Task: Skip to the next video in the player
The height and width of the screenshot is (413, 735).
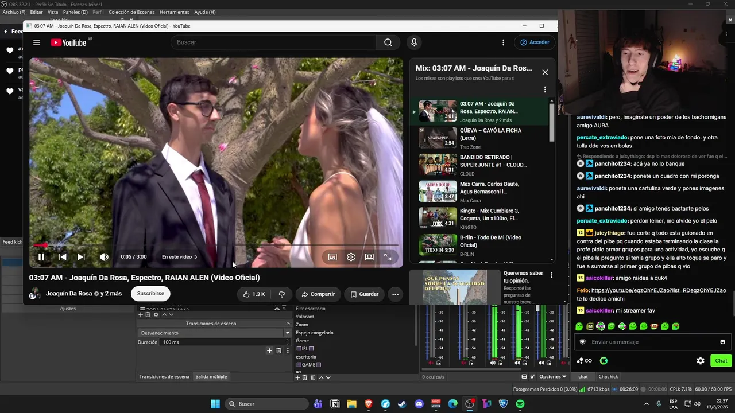Action: [x=81, y=257]
